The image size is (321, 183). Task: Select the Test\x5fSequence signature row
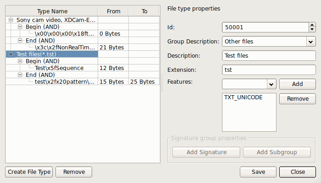(x=83, y=68)
